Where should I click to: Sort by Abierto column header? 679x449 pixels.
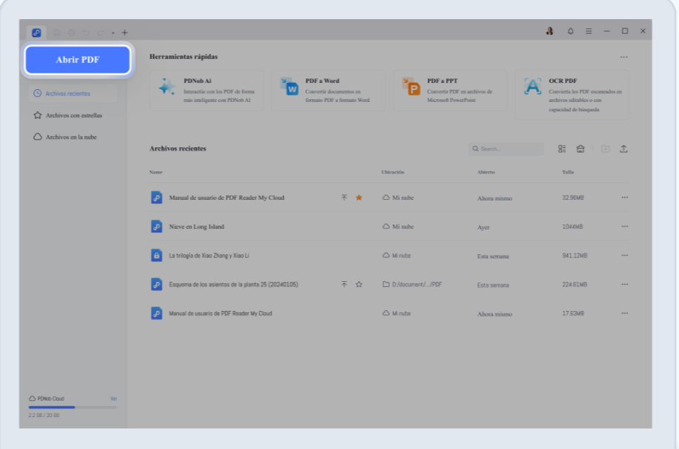486,172
